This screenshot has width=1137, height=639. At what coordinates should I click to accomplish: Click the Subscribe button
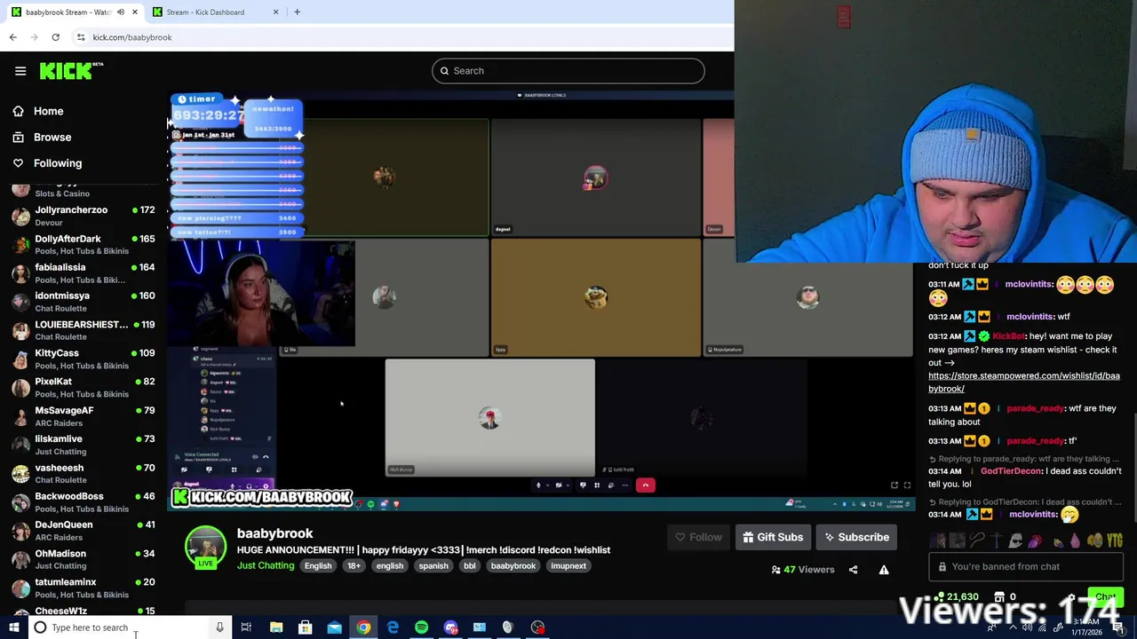pyautogui.click(x=856, y=537)
